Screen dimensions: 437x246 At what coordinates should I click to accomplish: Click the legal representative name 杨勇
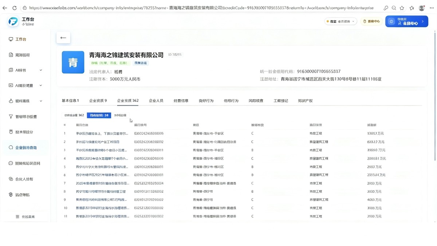coord(118,72)
